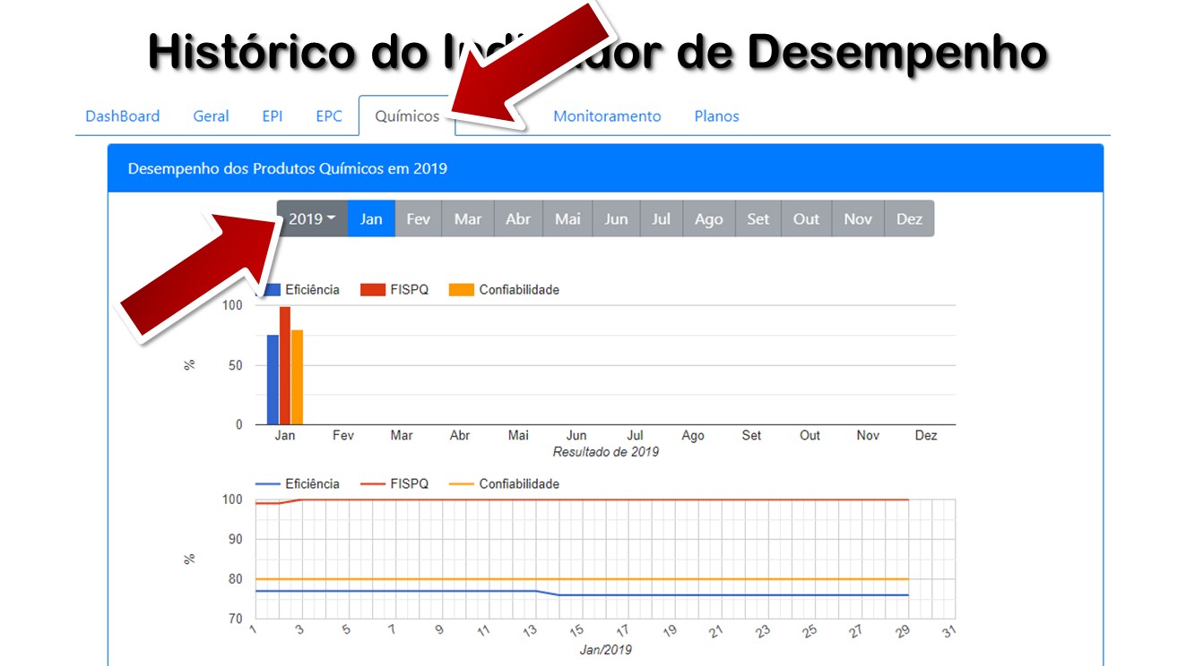
Task: Select the EPC tab
Action: click(x=329, y=115)
